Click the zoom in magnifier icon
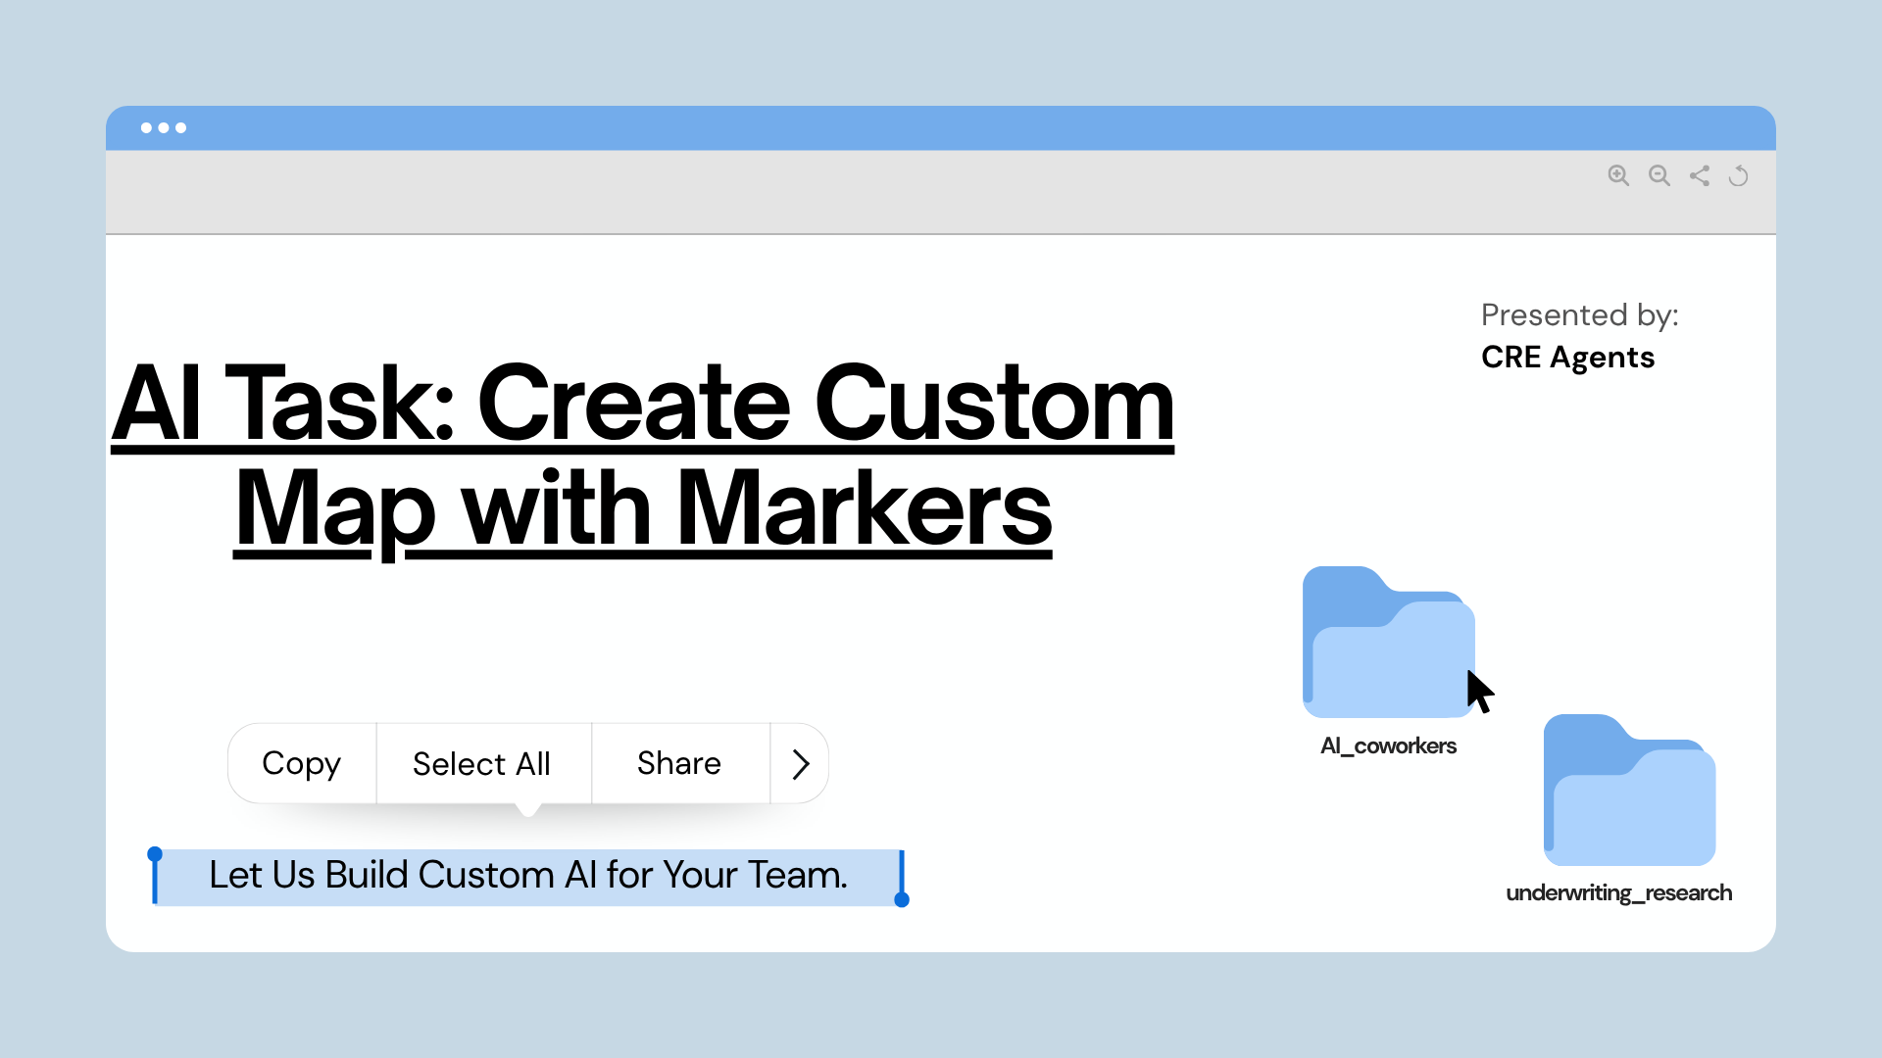 click(x=1618, y=175)
